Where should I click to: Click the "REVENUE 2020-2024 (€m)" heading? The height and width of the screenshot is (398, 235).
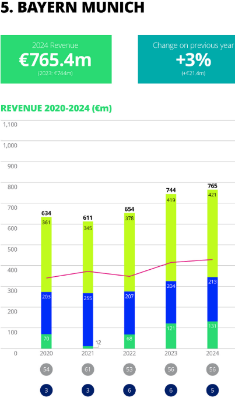56,108
